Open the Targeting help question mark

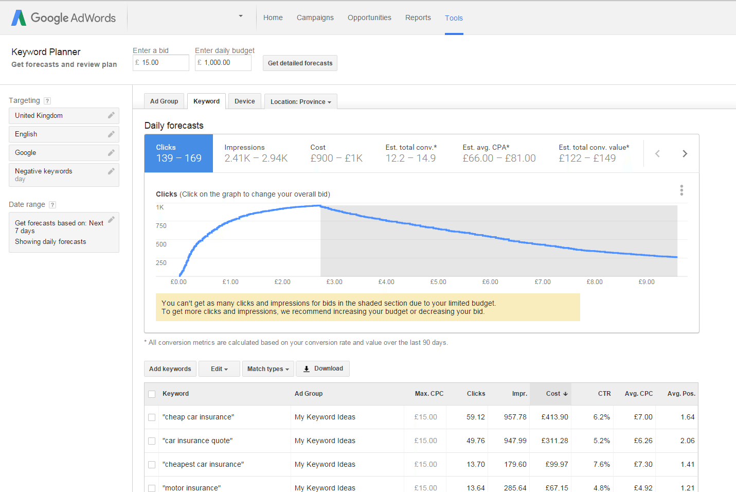[x=47, y=101]
